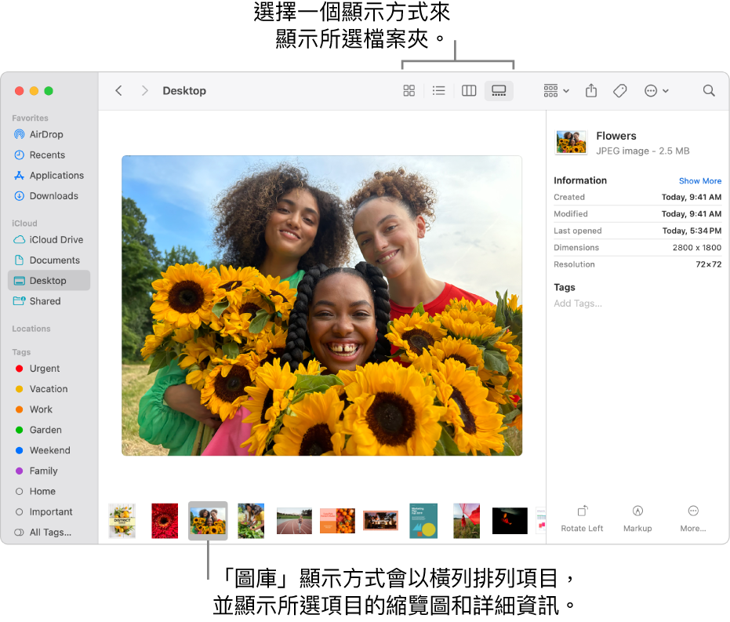Open the Action (ellipsis) menu
This screenshot has width=730, height=622.
(656, 91)
